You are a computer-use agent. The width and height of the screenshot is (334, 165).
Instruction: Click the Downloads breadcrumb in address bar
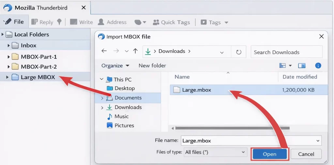pos(172,51)
